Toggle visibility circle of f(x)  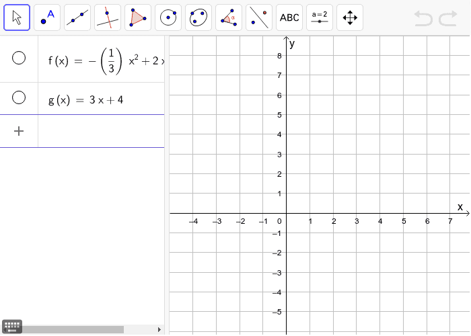point(19,58)
